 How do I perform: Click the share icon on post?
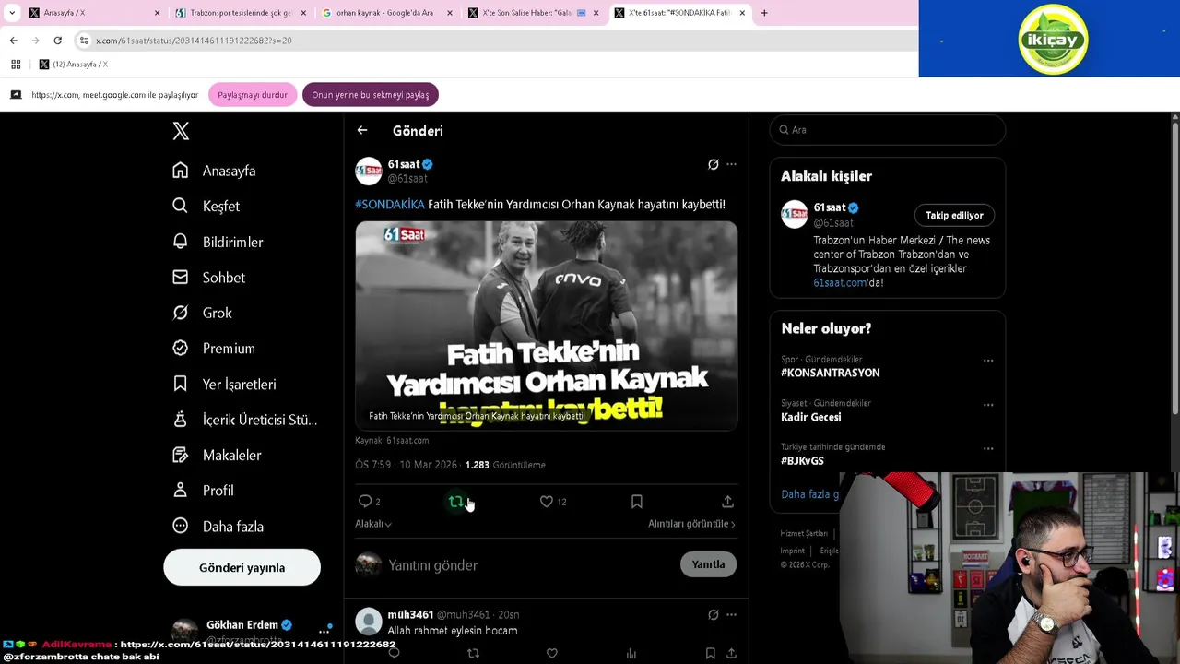pos(727,501)
